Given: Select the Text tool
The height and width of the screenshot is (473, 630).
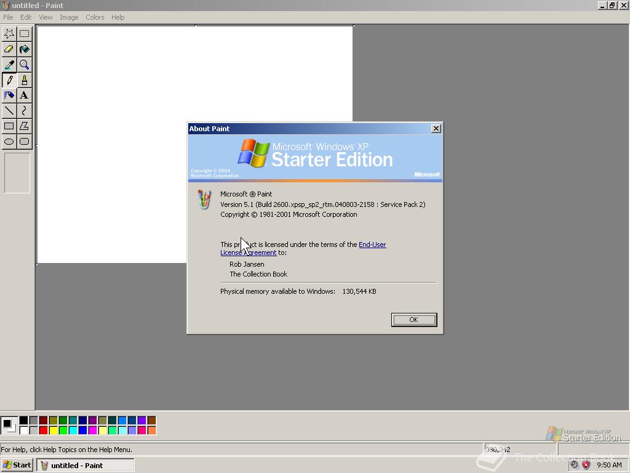Looking at the screenshot, I should pos(25,95).
